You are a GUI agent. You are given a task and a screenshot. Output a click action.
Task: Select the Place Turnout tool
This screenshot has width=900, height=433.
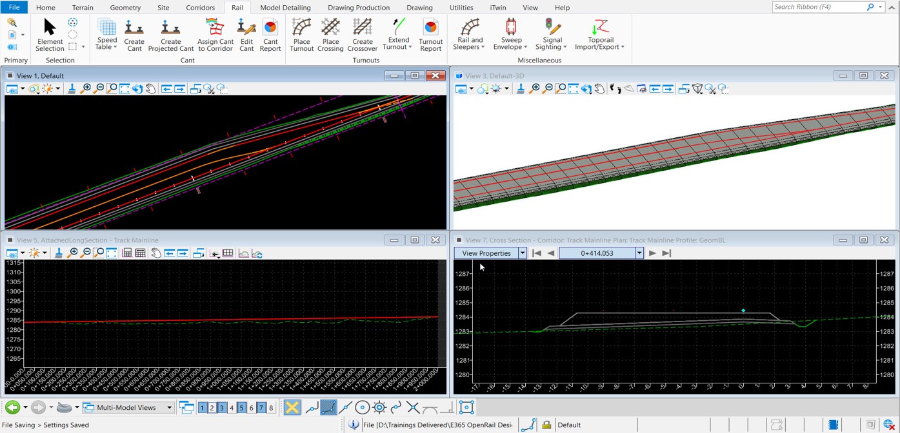coord(301,34)
